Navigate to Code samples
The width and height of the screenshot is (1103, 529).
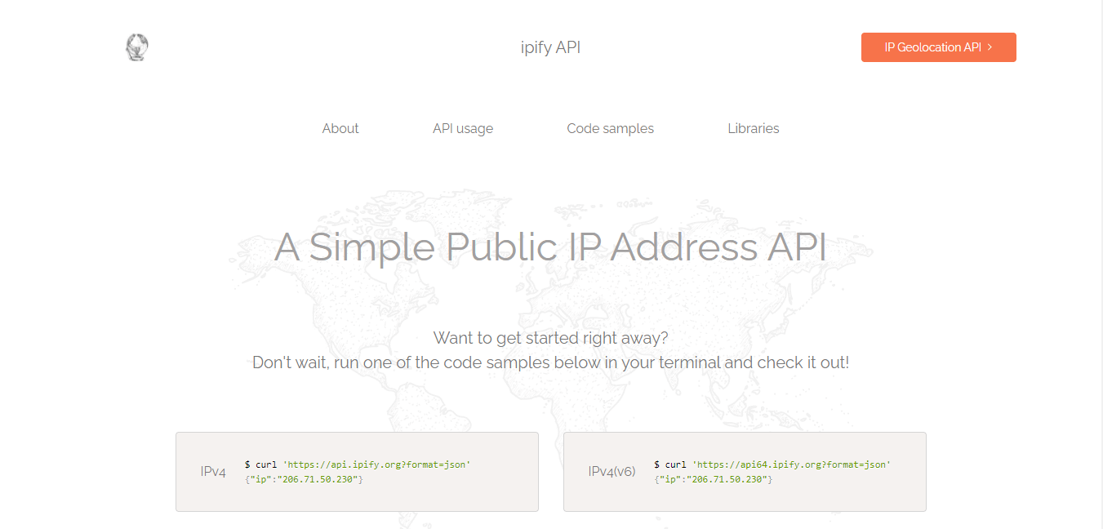[611, 128]
